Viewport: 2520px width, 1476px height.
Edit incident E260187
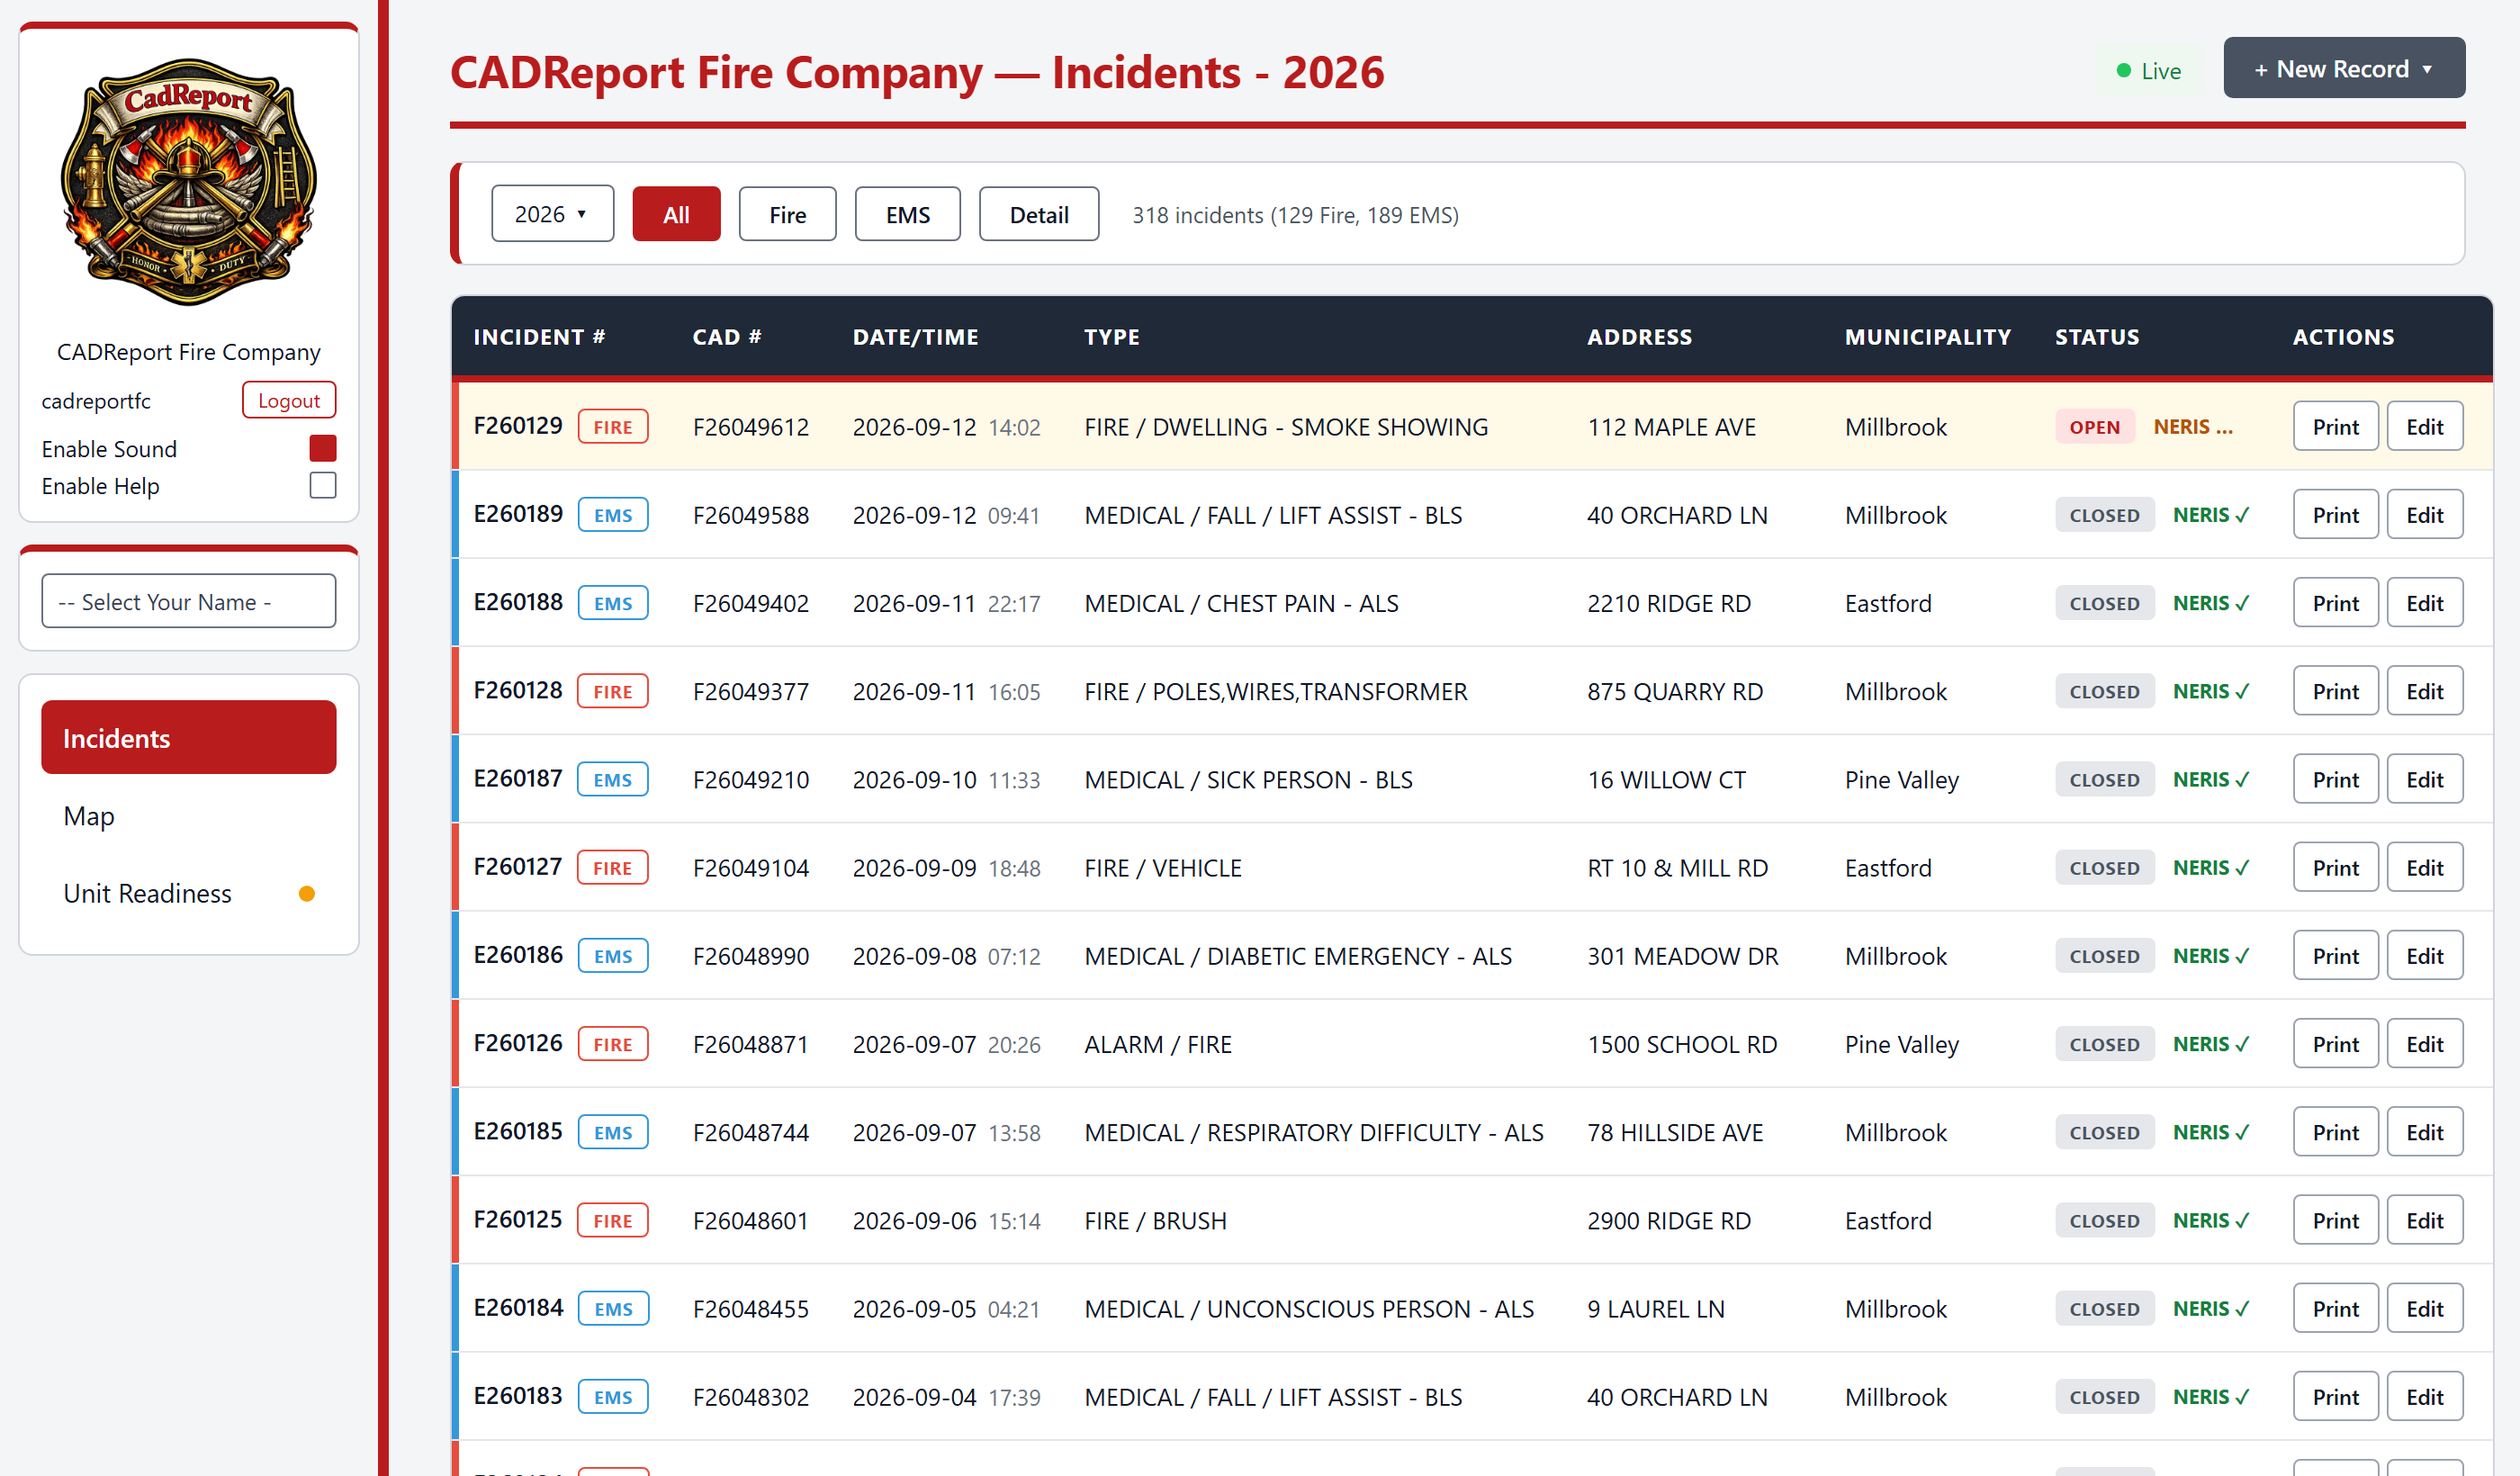(2424, 780)
